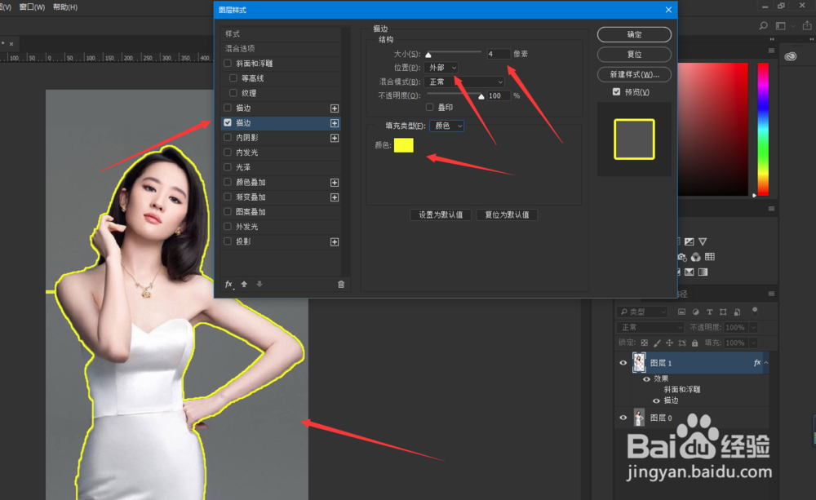Click the 设置为默认值 button
This screenshot has height=500, width=816.
441,215
